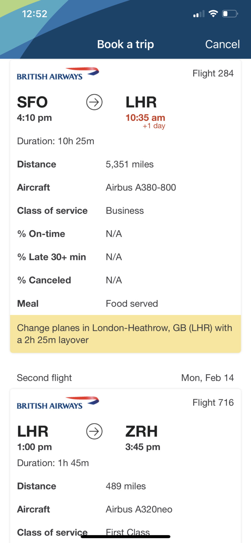This screenshot has width=251, height=543.
Task: Tap the LHR to ZRH arrow icon
Action: (x=94, y=431)
